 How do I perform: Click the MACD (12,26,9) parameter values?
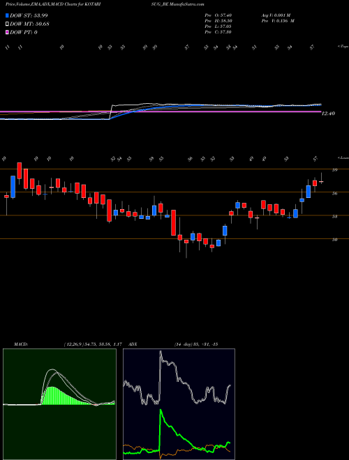tap(93, 344)
